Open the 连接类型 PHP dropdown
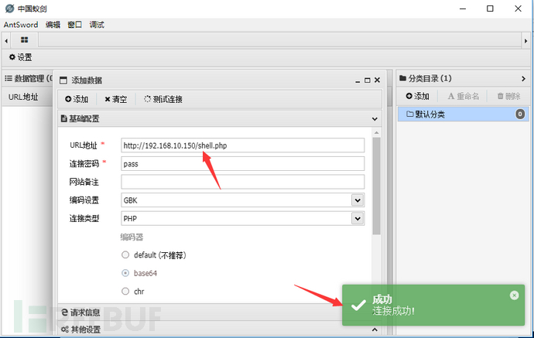This screenshot has width=534, height=338. (x=358, y=219)
